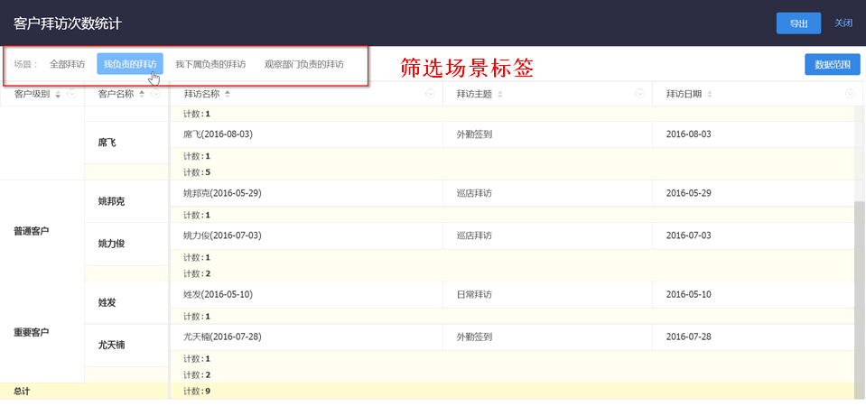Click the date 2016-08-03

[688, 134]
